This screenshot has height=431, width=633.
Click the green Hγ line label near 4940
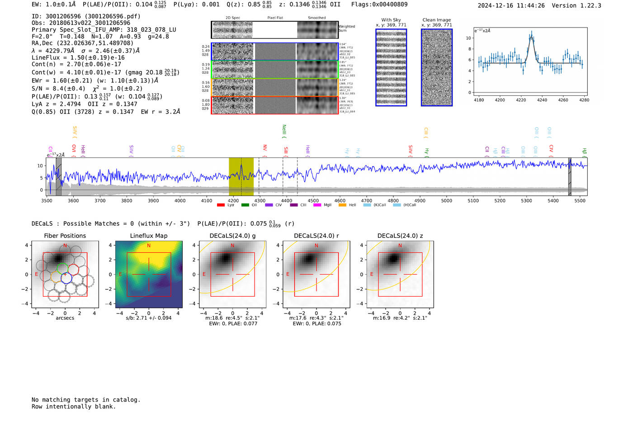click(x=426, y=152)
